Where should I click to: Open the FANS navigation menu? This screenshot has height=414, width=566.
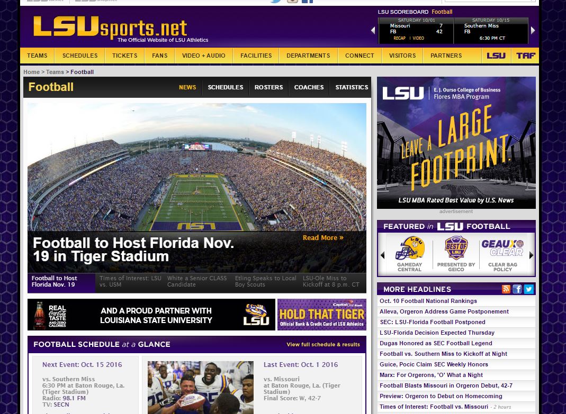click(x=159, y=56)
